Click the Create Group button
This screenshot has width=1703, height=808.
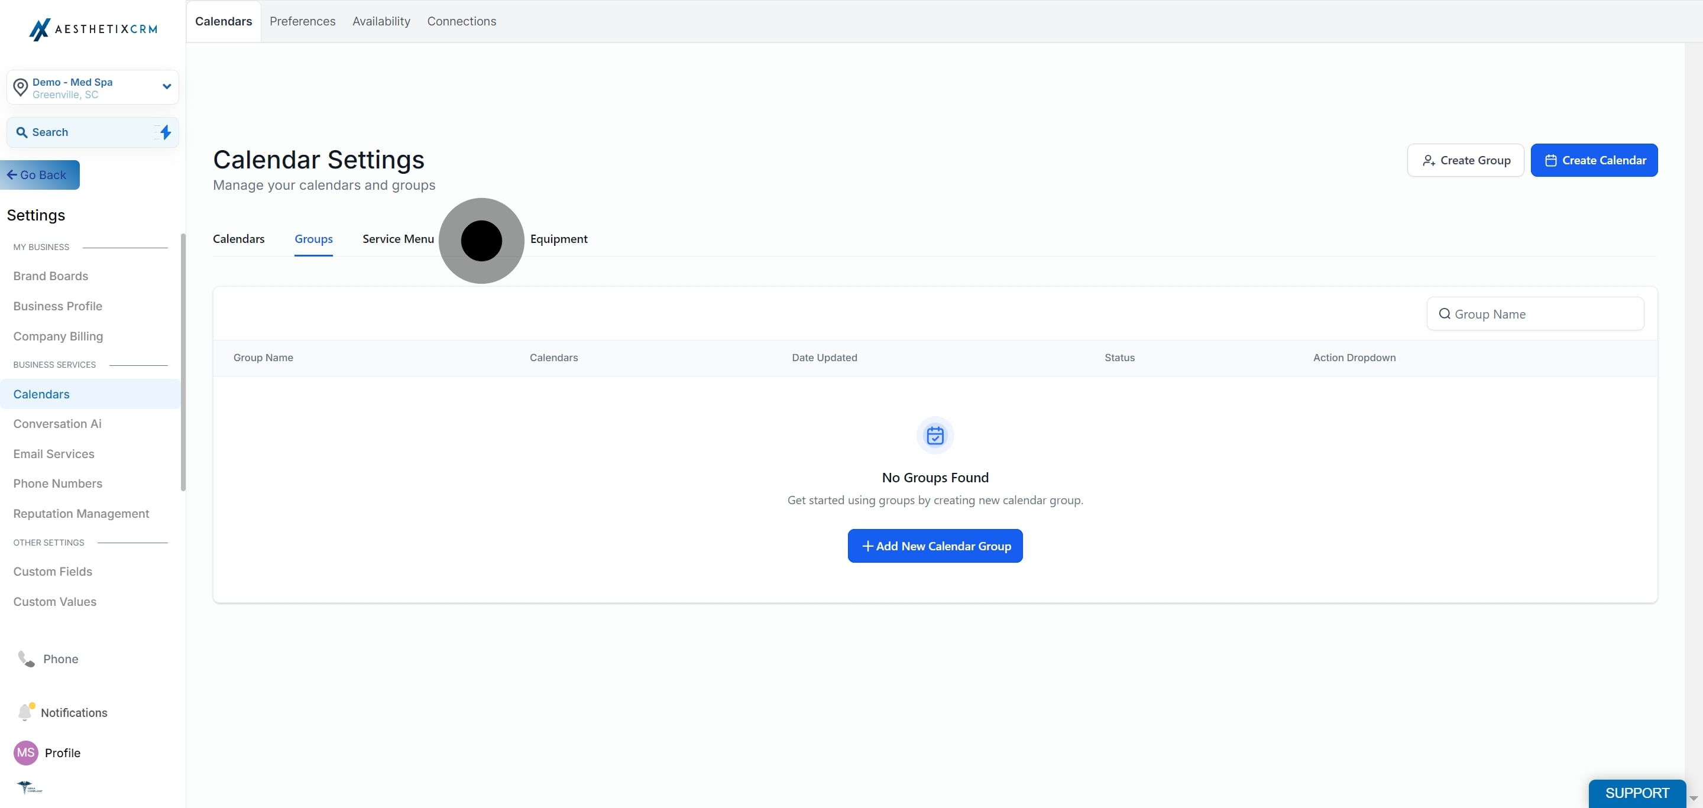pyautogui.click(x=1465, y=160)
